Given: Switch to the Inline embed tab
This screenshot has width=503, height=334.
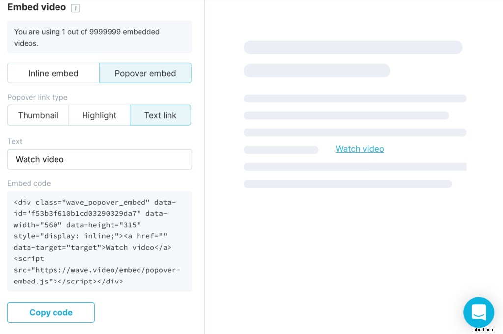Looking at the screenshot, I should pyautogui.click(x=53, y=73).
